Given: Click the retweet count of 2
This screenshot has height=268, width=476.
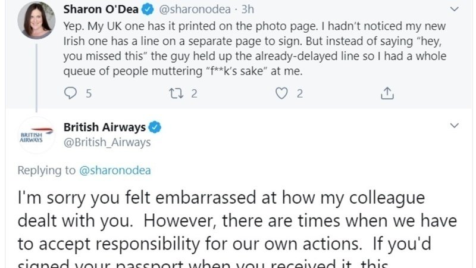Looking at the screenshot, I should (194, 94).
